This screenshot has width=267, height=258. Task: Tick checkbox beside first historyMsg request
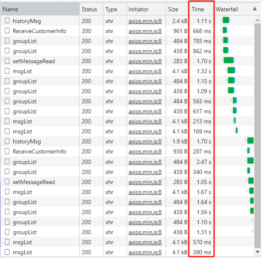coord(7,21)
